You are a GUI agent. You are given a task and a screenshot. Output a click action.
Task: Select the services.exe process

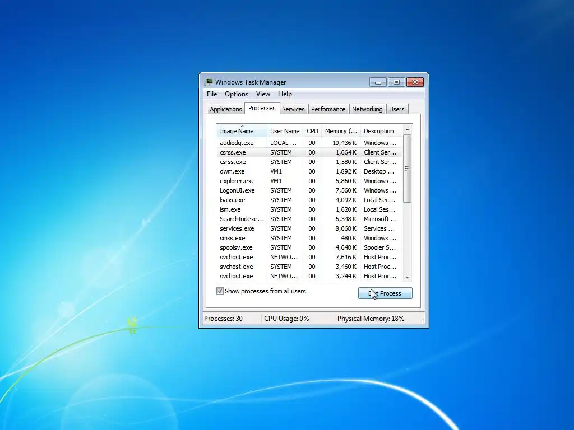click(x=309, y=228)
